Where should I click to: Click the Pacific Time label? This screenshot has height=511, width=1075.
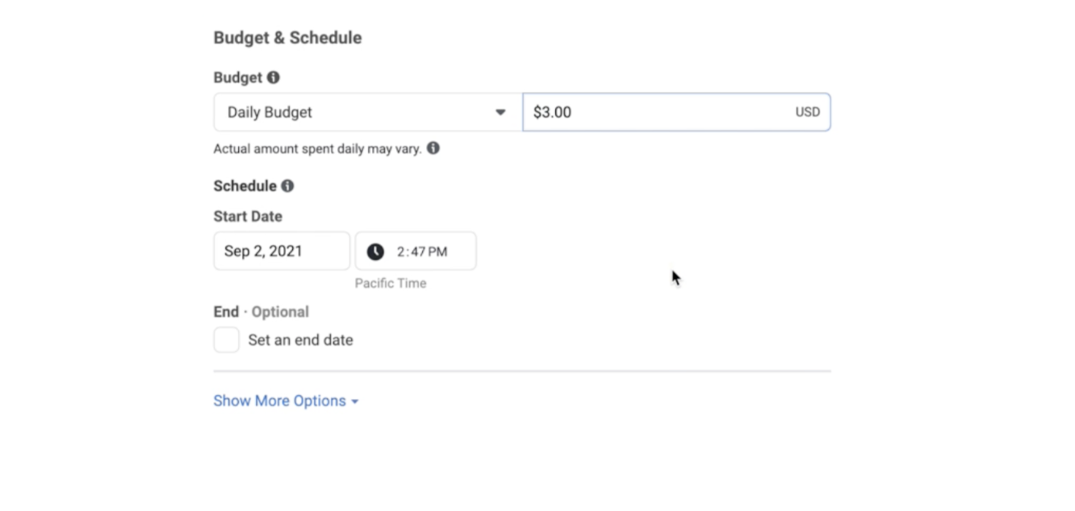391,283
